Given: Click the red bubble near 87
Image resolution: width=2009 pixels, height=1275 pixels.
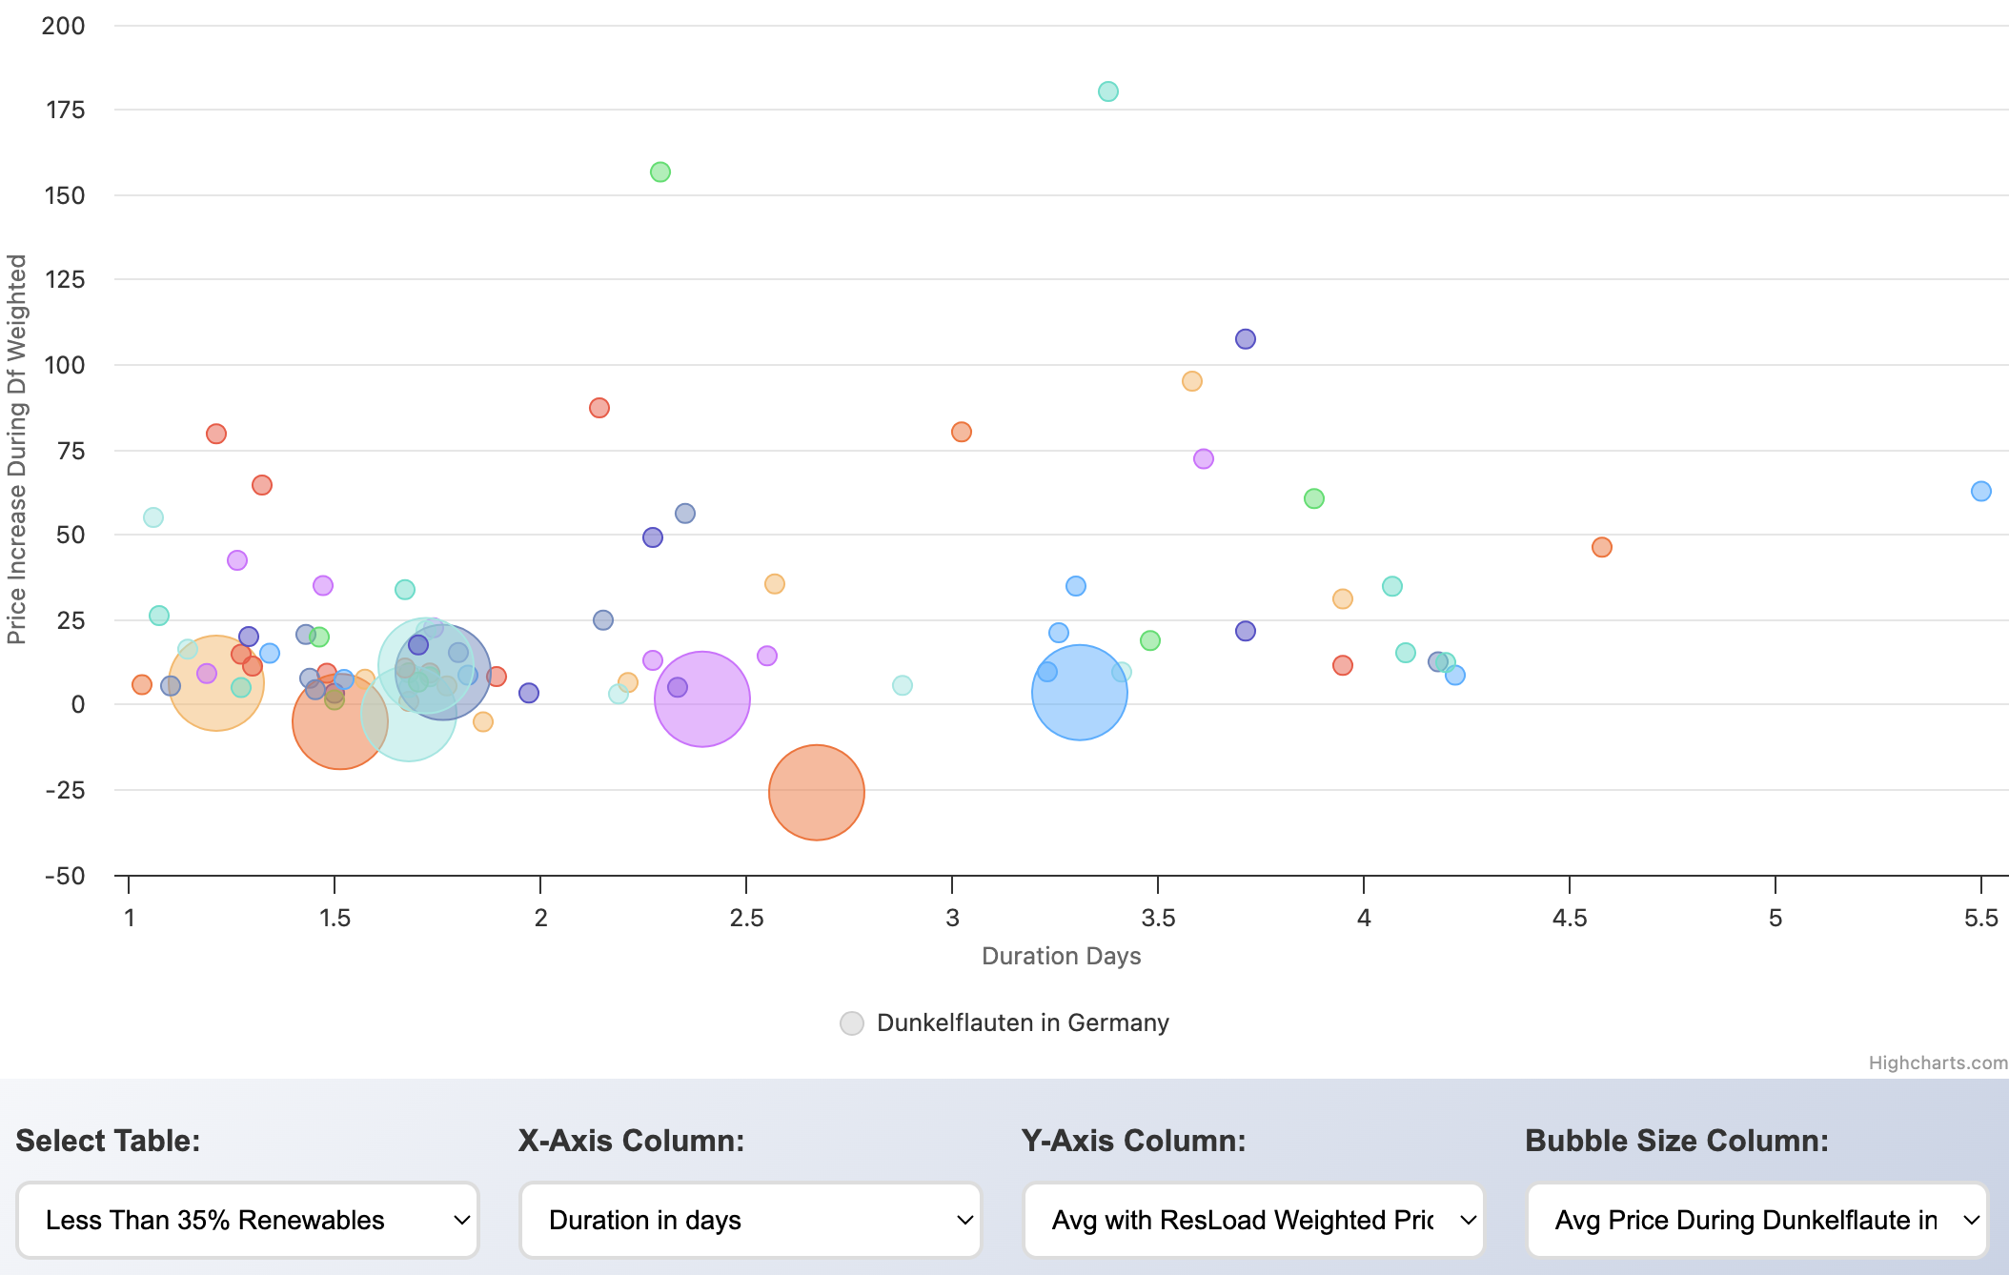Looking at the screenshot, I should 599,408.
